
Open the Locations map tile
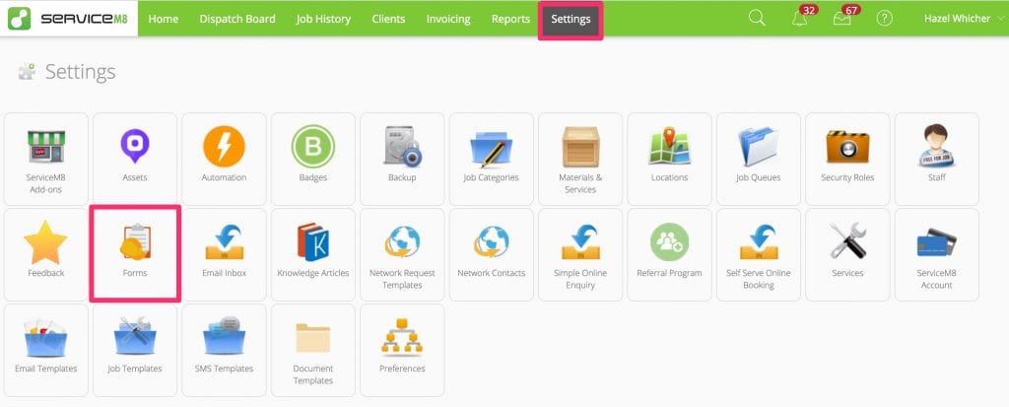pyautogui.click(x=669, y=159)
